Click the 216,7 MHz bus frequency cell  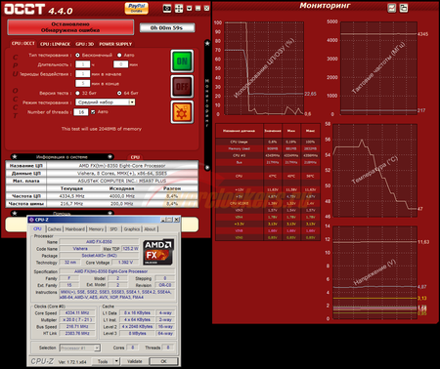(x=71, y=204)
